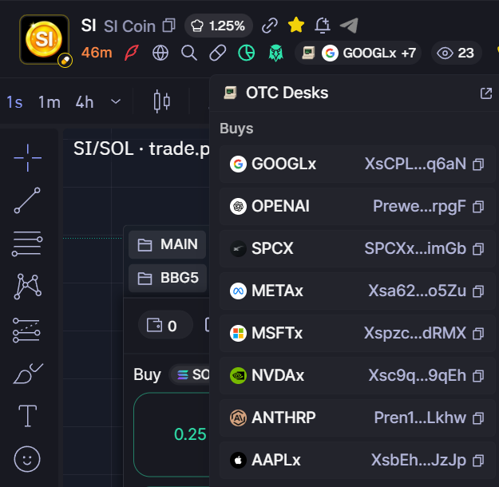Click the Buys section heading
Image resolution: width=499 pixels, height=487 pixels.
(x=236, y=129)
